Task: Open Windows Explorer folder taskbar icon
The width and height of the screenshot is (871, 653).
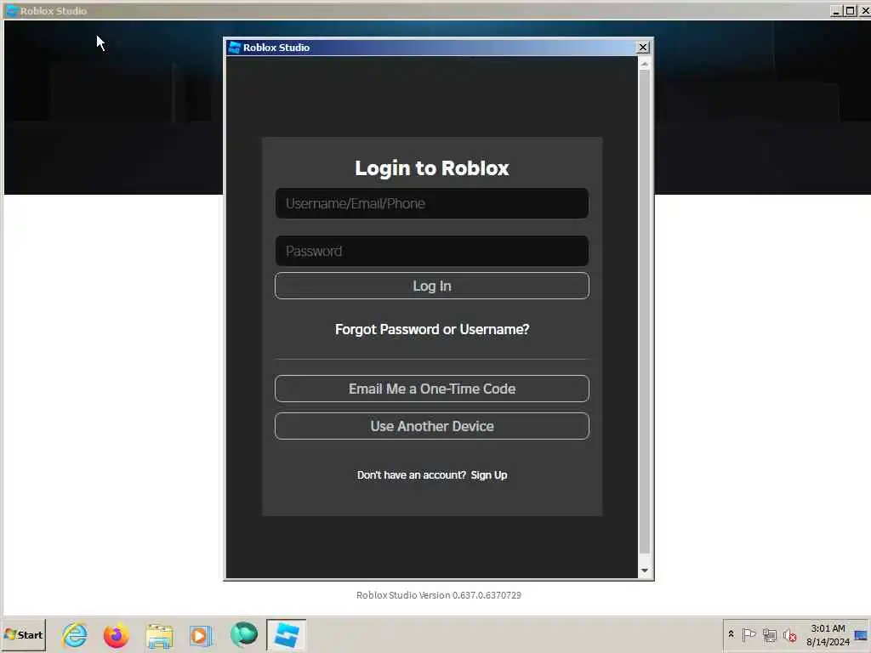Action: pyautogui.click(x=159, y=635)
